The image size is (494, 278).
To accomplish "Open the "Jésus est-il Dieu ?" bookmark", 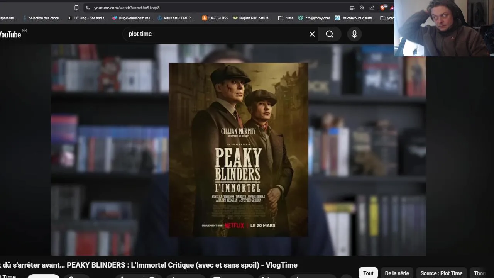I will point(176,18).
